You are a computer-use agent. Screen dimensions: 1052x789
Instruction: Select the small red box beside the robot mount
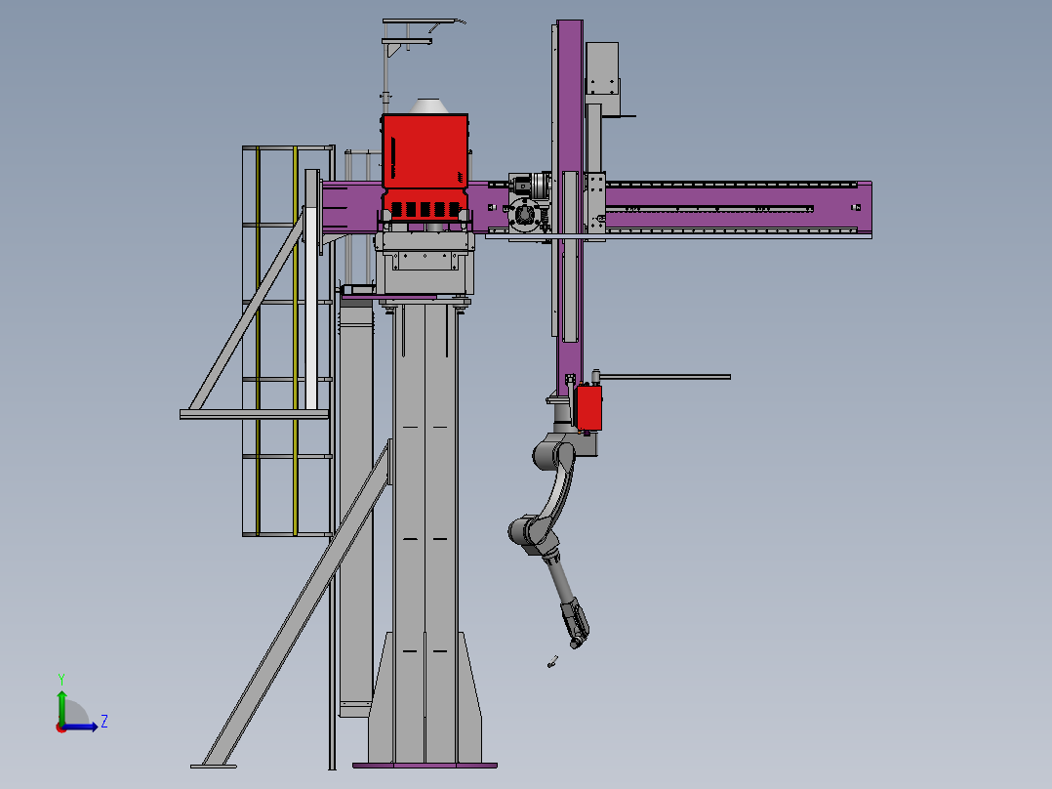click(x=588, y=407)
